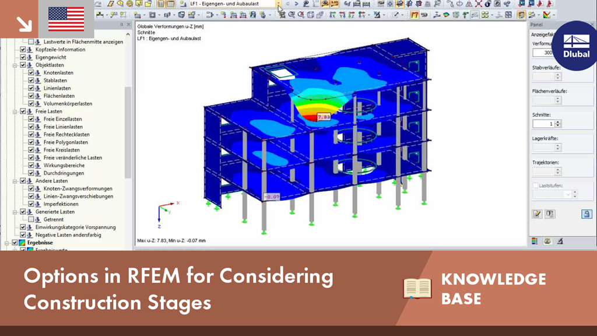Switch to filter tab in Panel
Screen dimensions: 597x336
560,241
